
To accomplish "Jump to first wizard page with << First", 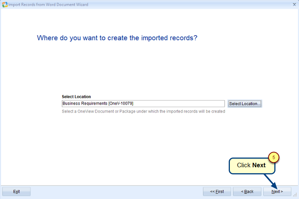I will click(217, 192).
